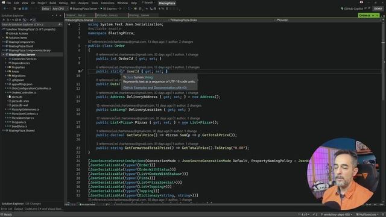Expand the BlazingComponents project

point(3,42)
